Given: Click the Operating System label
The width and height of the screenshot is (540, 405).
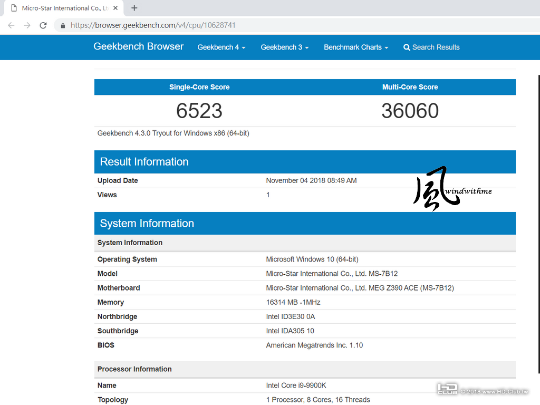Looking at the screenshot, I should tap(127, 259).
